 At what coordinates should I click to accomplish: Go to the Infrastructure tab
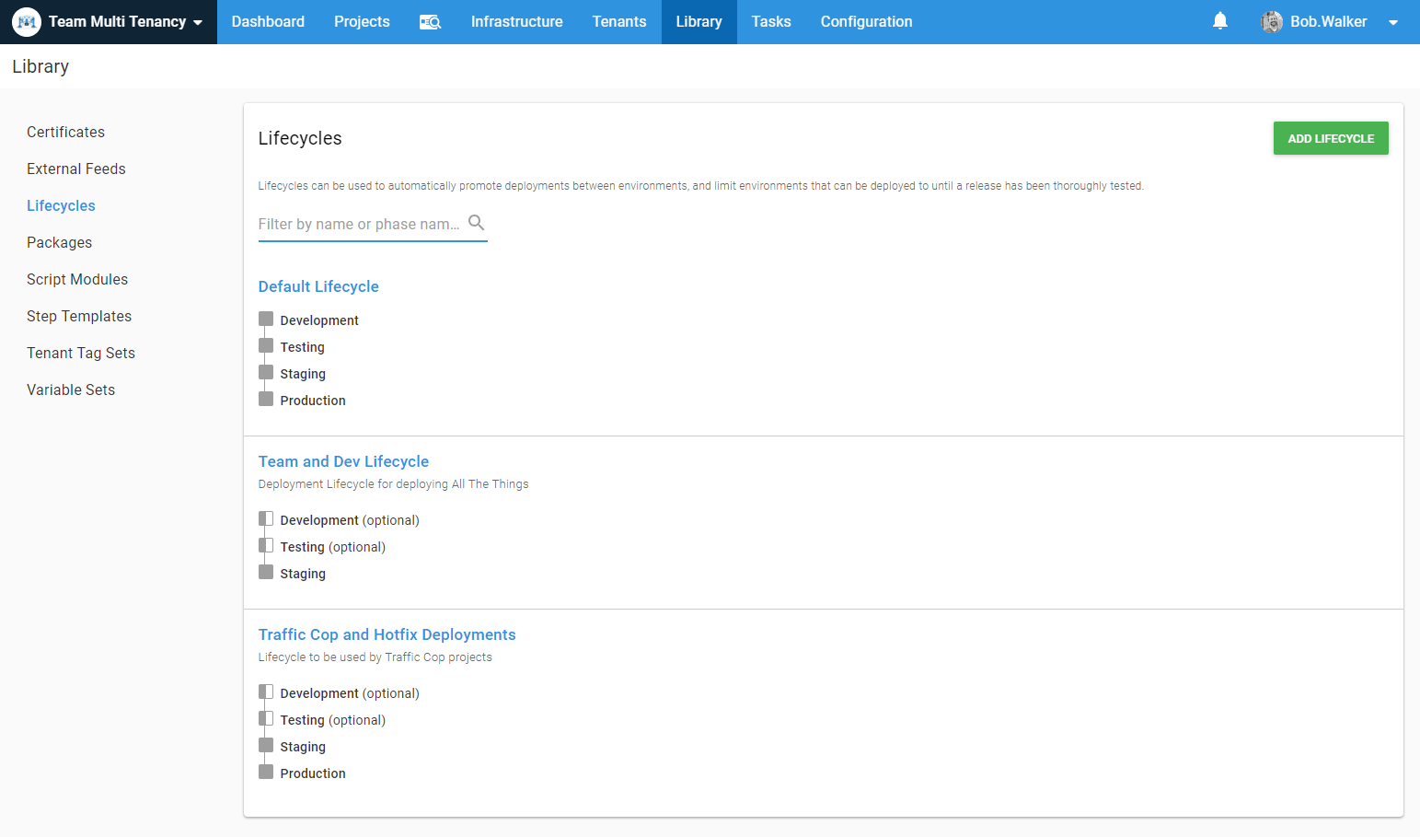[x=516, y=22]
